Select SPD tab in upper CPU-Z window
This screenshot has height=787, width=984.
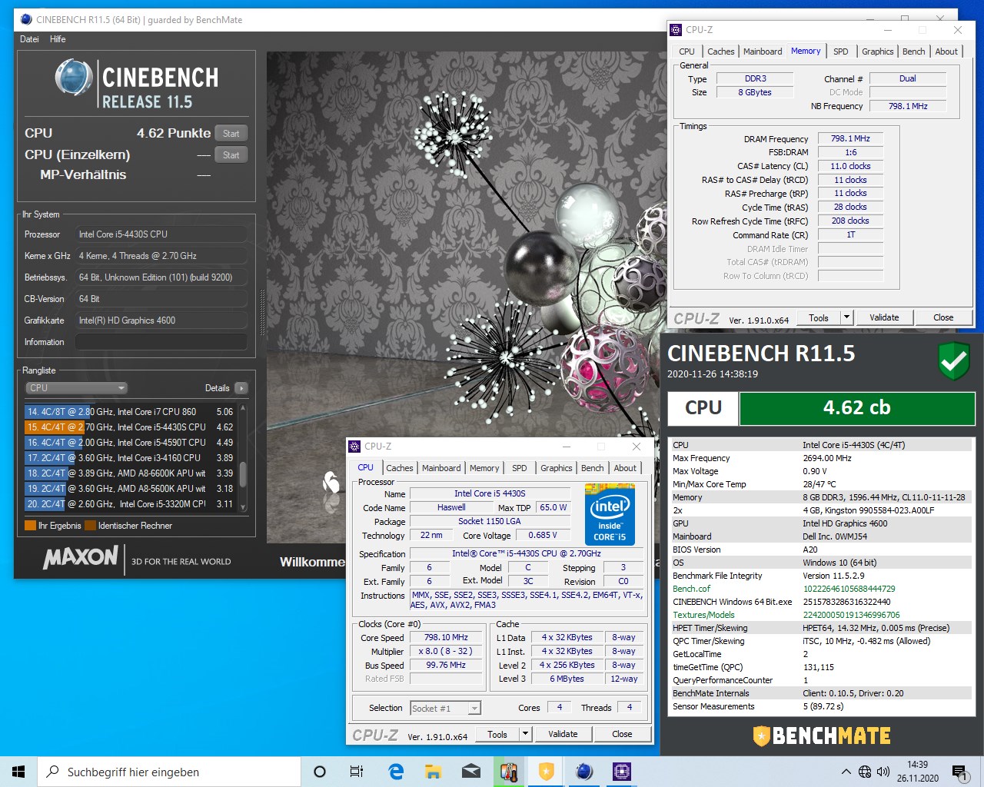pos(841,51)
